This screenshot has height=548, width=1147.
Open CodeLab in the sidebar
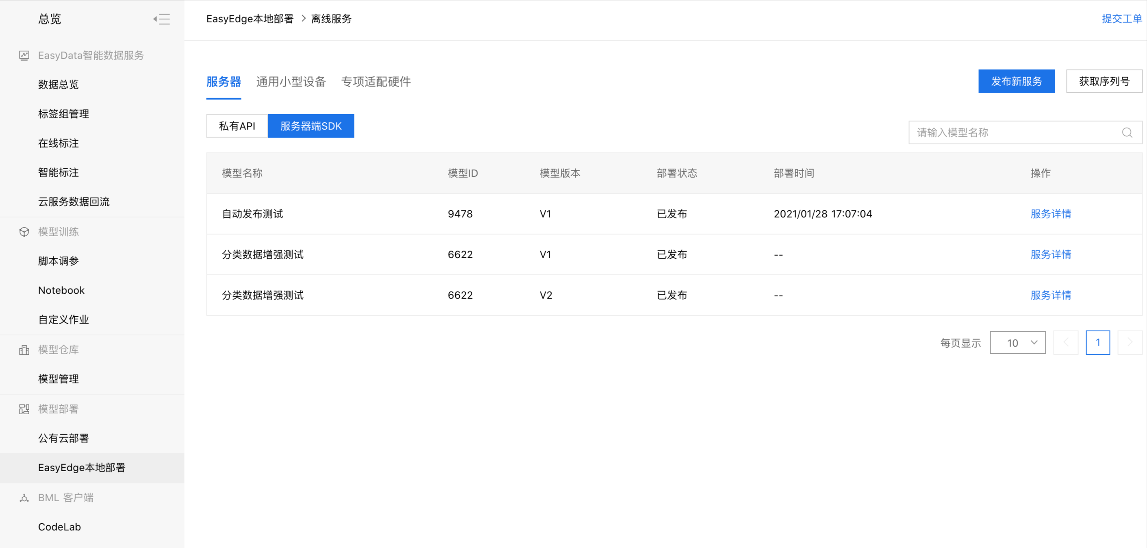[60, 527]
